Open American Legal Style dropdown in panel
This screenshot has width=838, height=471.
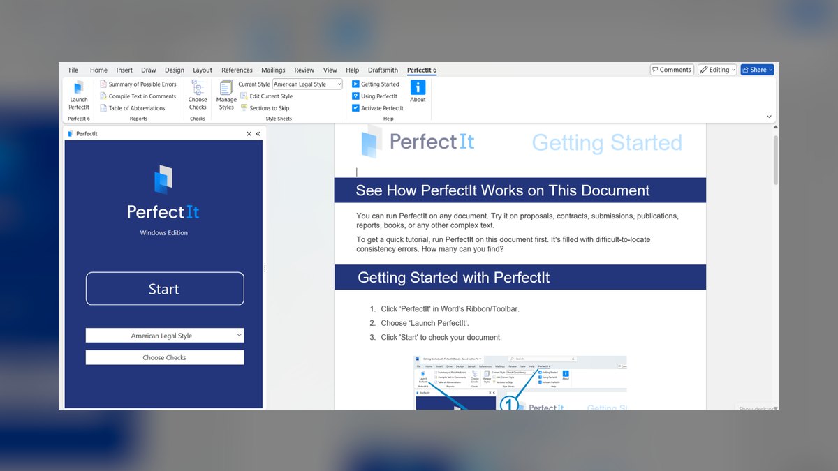point(165,336)
